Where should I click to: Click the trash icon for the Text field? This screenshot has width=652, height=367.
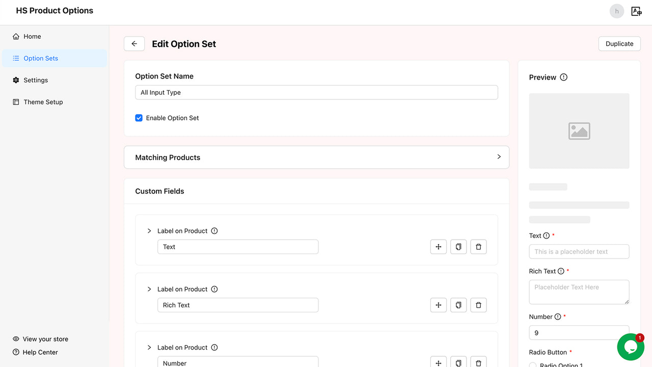tap(478, 247)
